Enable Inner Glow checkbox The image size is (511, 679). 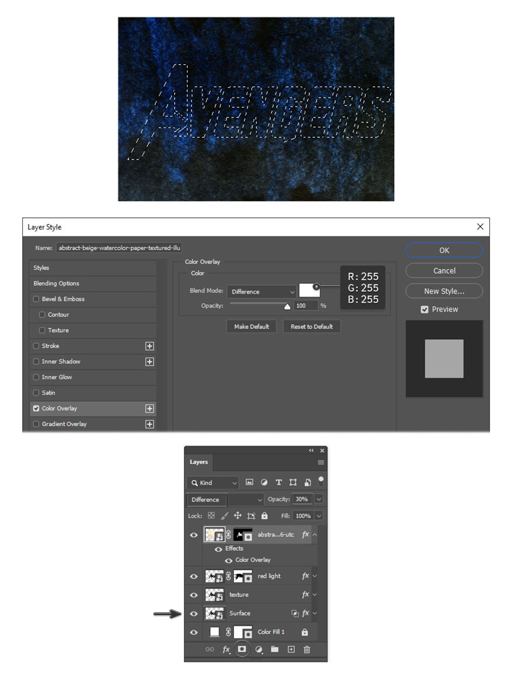coord(36,377)
